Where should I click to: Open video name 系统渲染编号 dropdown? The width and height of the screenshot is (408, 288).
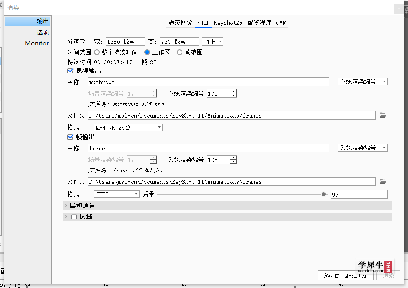click(362, 82)
